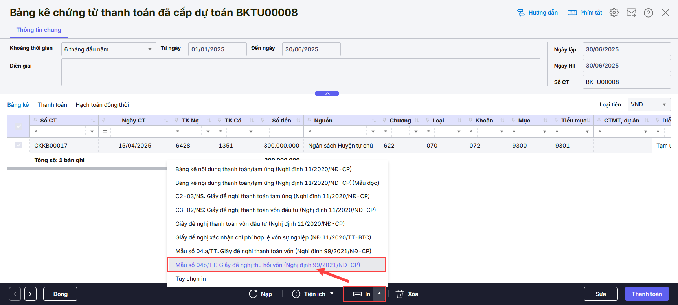Click the Tiện ích info icon
Screen dimensions: 678x305
[296, 294]
